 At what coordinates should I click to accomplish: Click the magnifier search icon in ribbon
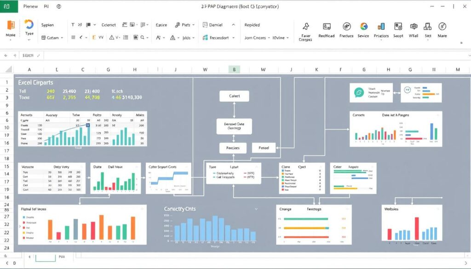tap(143, 38)
